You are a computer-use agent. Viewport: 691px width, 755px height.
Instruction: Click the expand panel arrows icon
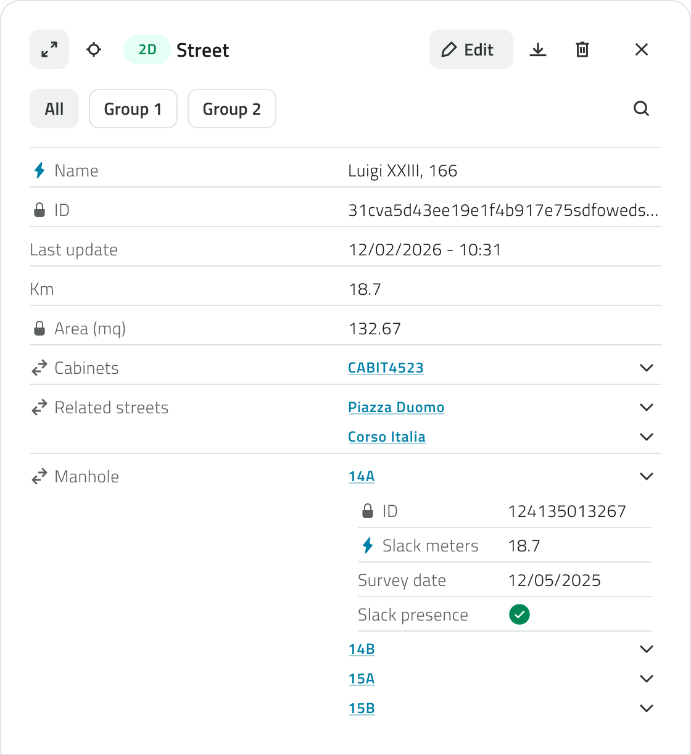pyautogui.click(x=49, y=49)
